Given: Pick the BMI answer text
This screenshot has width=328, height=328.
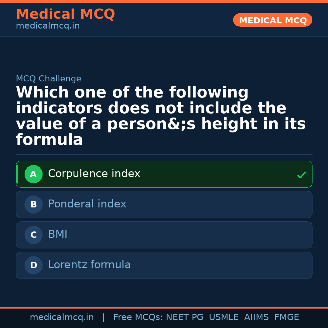Looking at the screenshot, I should click(x=58, y=234).
